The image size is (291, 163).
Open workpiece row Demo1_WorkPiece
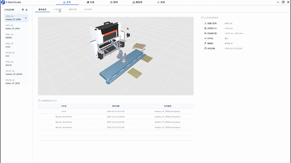(116, 127)
